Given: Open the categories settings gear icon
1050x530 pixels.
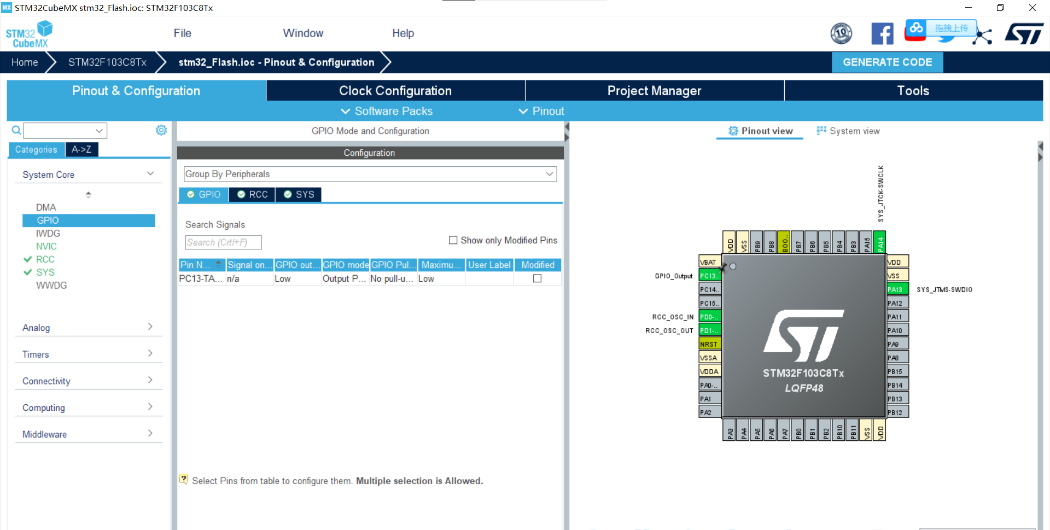Looking at the screenshot, I should (x=161, y=130).
